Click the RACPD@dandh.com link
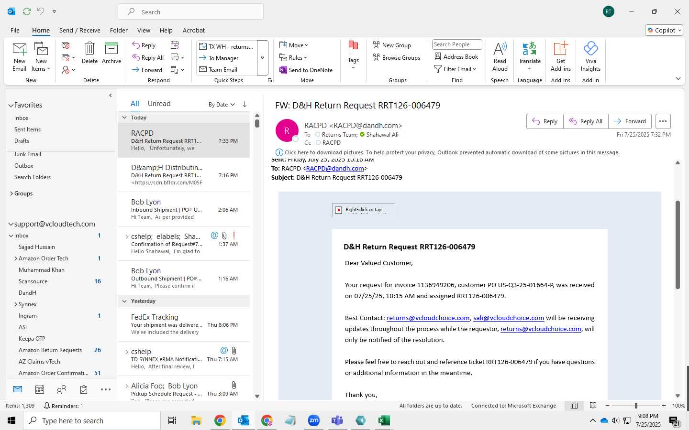Screen dimensions: 689x430 (335, 168)
